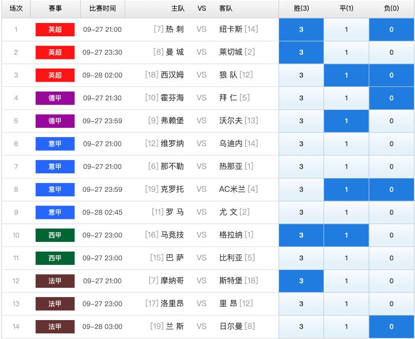
Task: Select win (3) for 兰斯 vs 日尔曼
Action: point(301,327)
